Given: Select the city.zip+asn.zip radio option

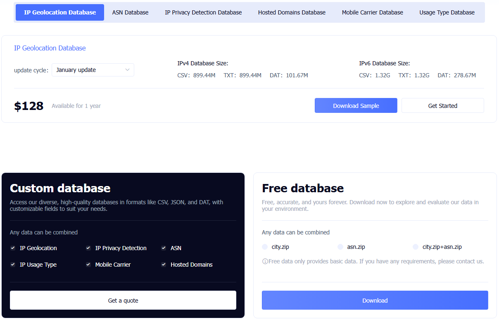Looking at the screenshot, I should click(x=416, y=247).
